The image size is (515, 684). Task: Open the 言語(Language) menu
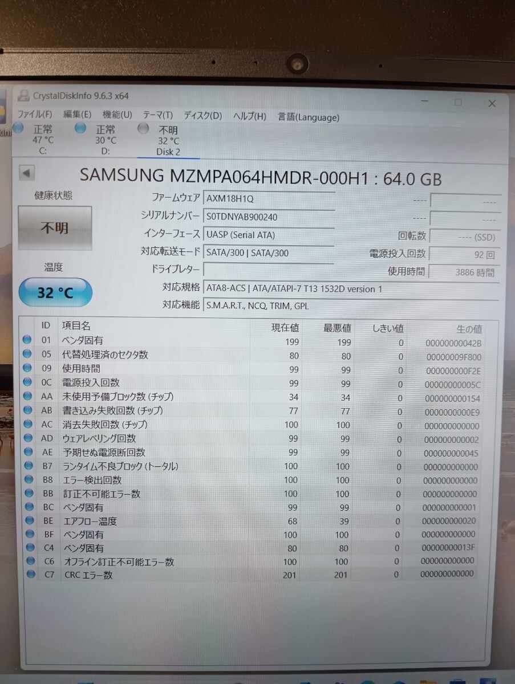coord(309,117)
